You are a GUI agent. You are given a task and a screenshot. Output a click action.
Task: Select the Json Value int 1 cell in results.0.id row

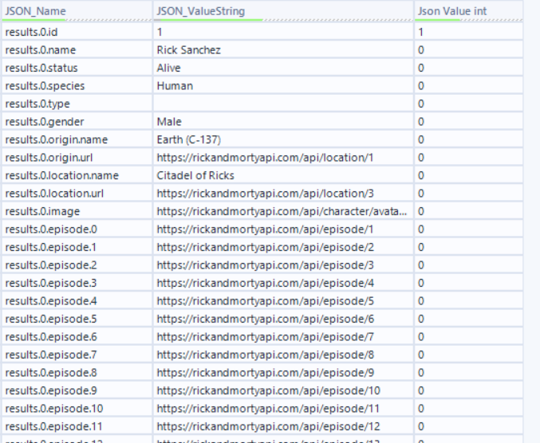tap(469, 32)
